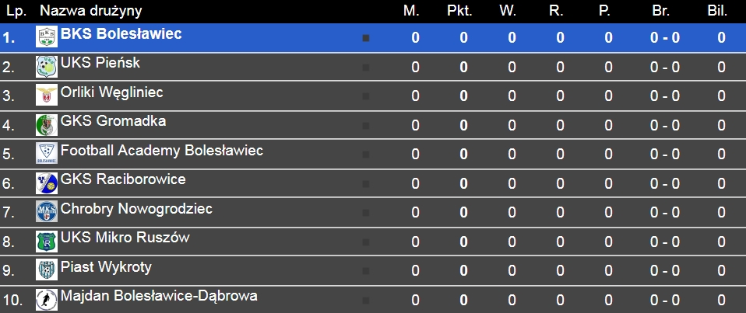Click the Piast Wykroty striped crest

point(47,270)
